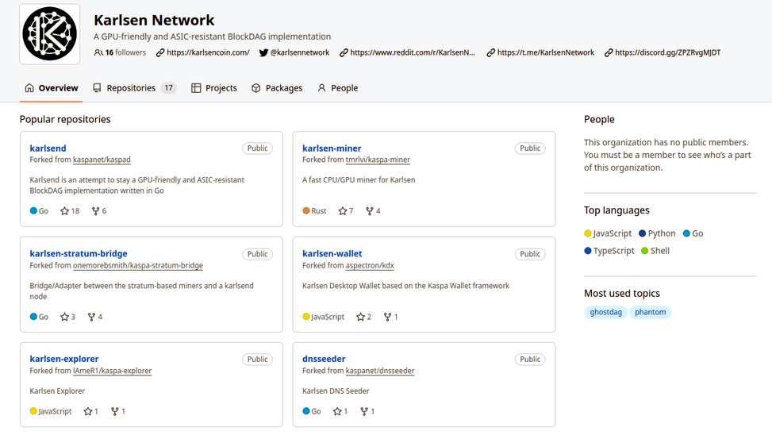
Task: Click Rust language dot in karlsen-miner card
Action: click(x=306, y=211)
